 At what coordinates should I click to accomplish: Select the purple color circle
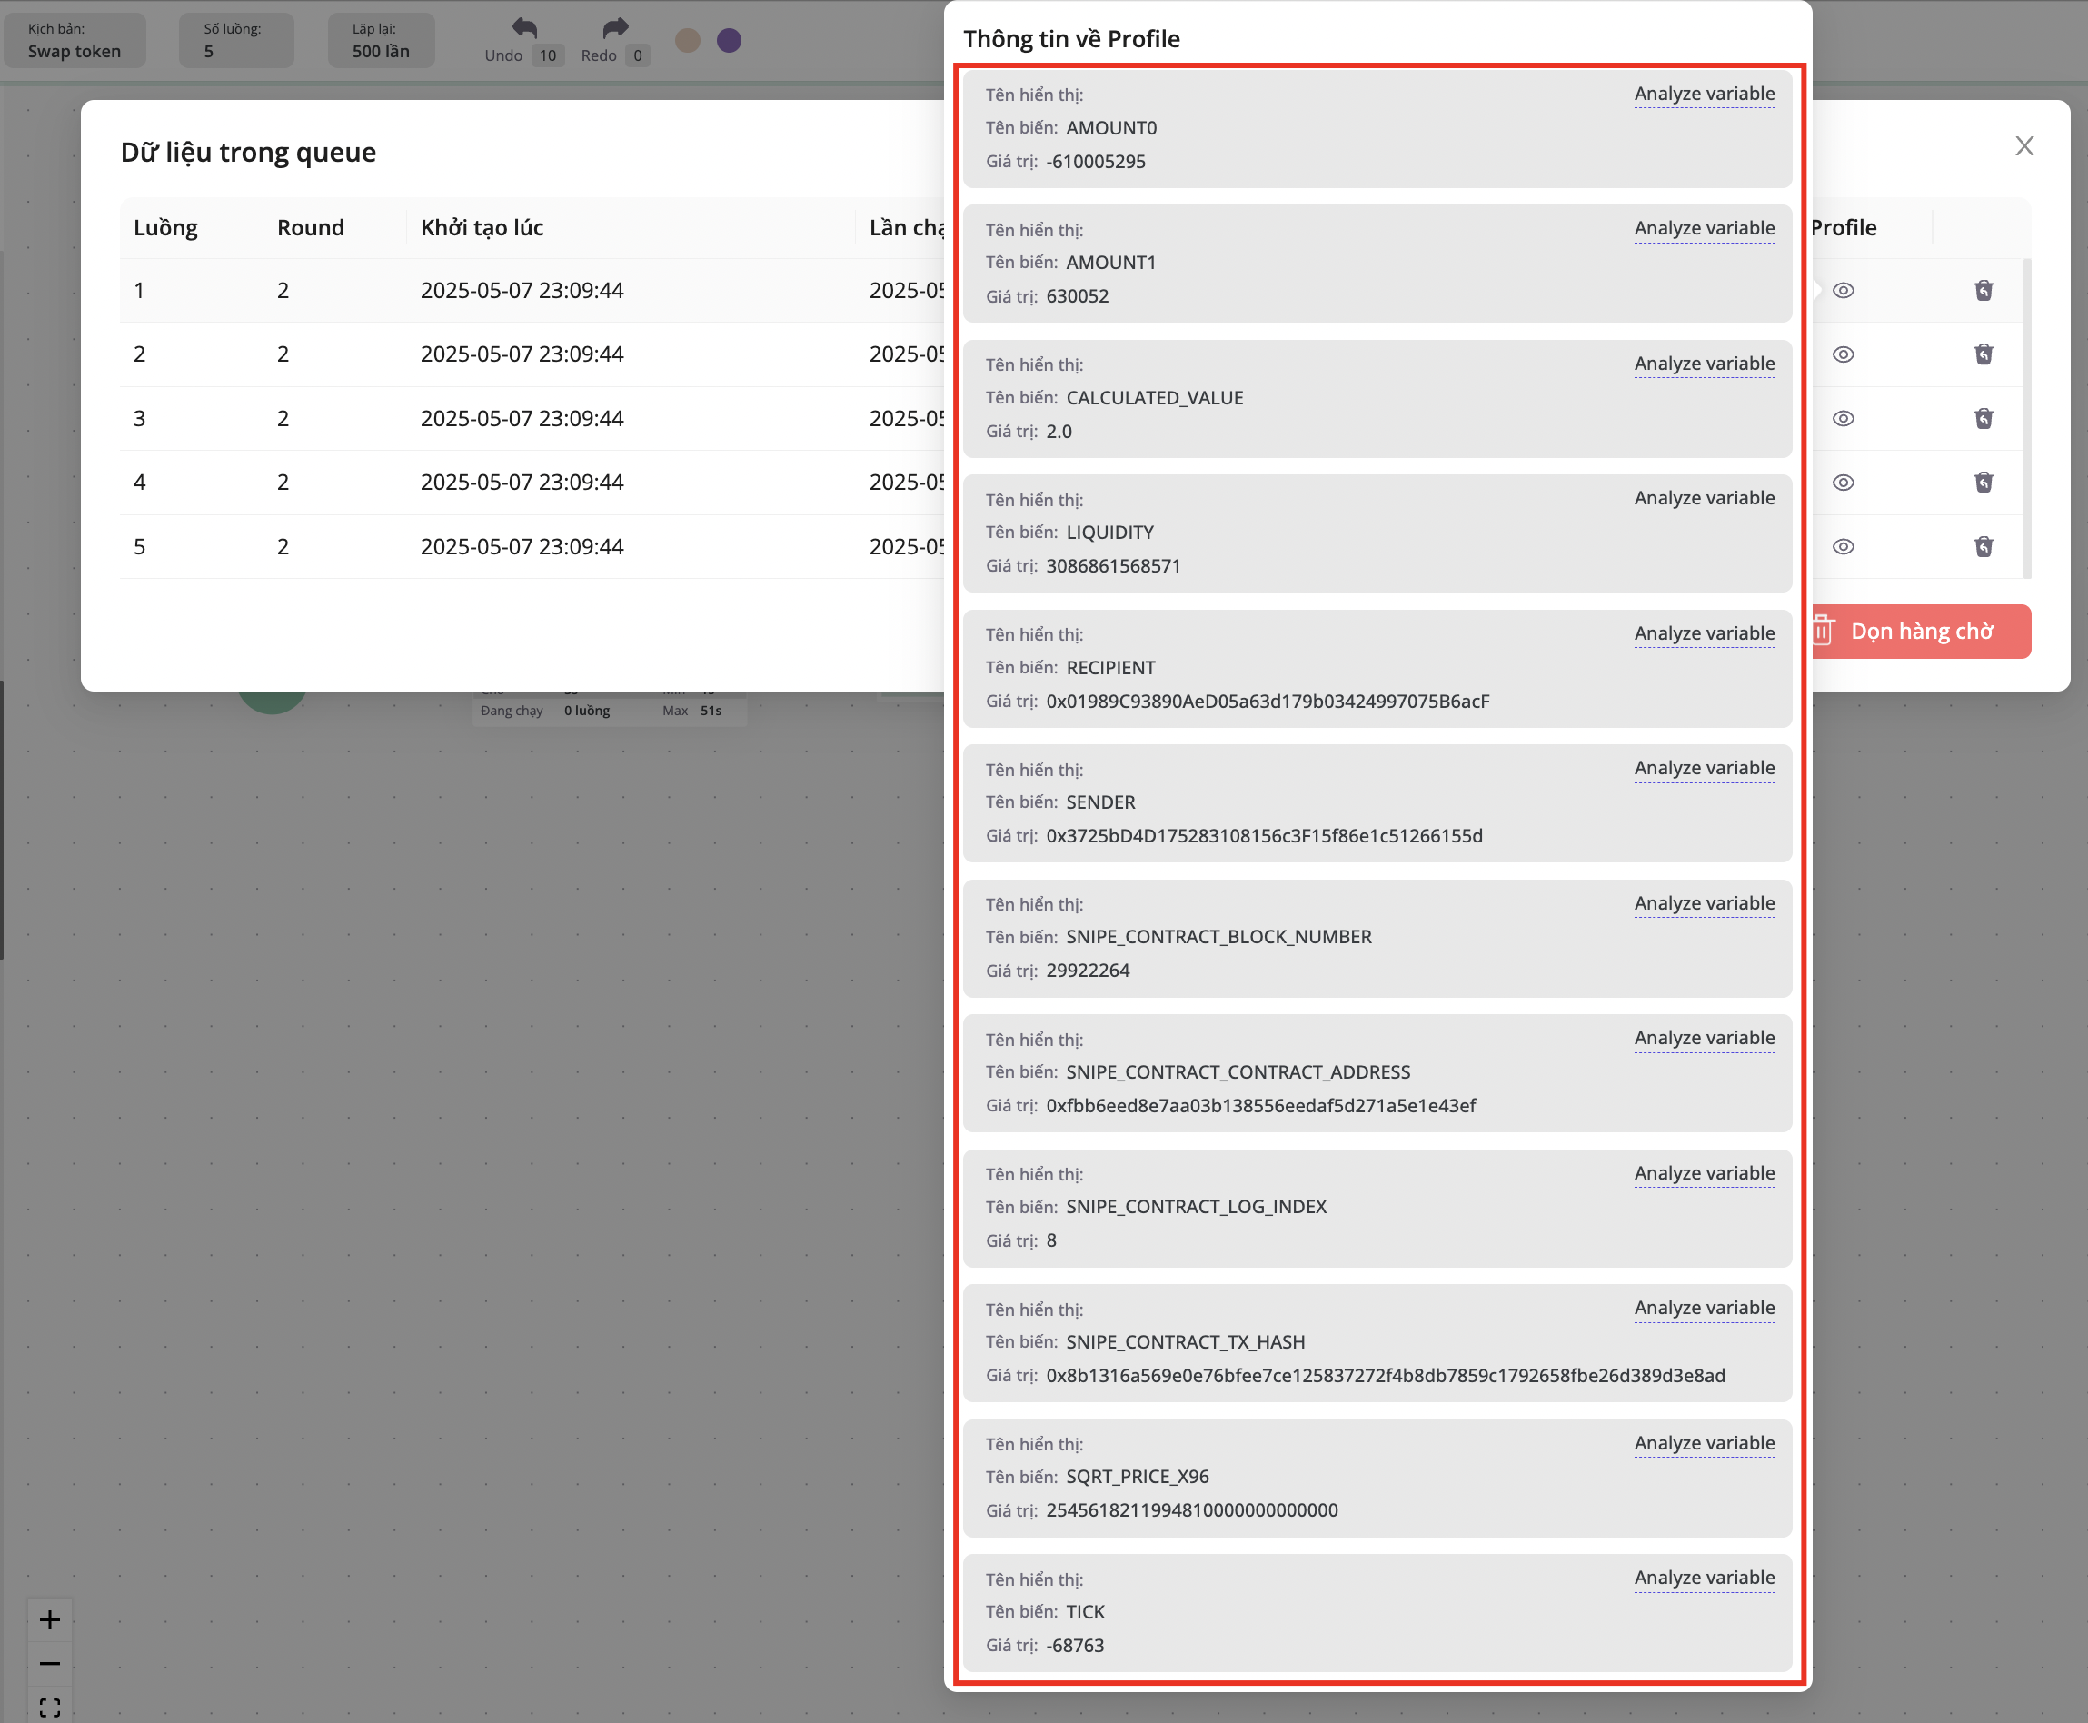tap(729, 40)
